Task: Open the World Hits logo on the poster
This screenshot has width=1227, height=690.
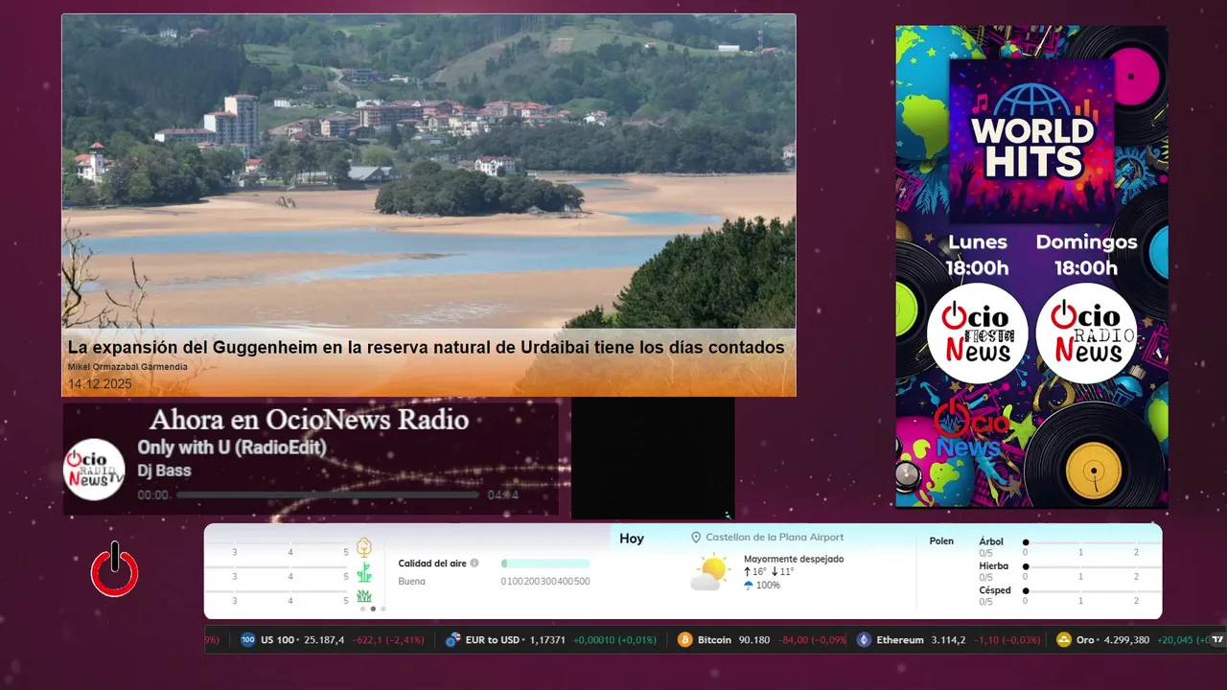Action: coord(1031,142)
